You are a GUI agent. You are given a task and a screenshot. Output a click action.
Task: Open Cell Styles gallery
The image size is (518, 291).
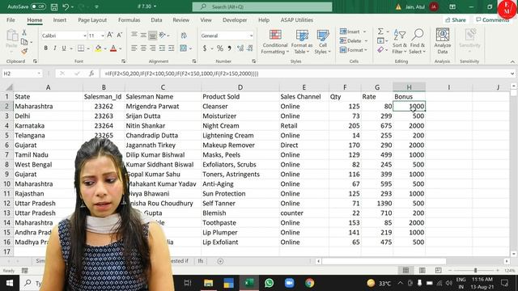(x=322, y=41)
